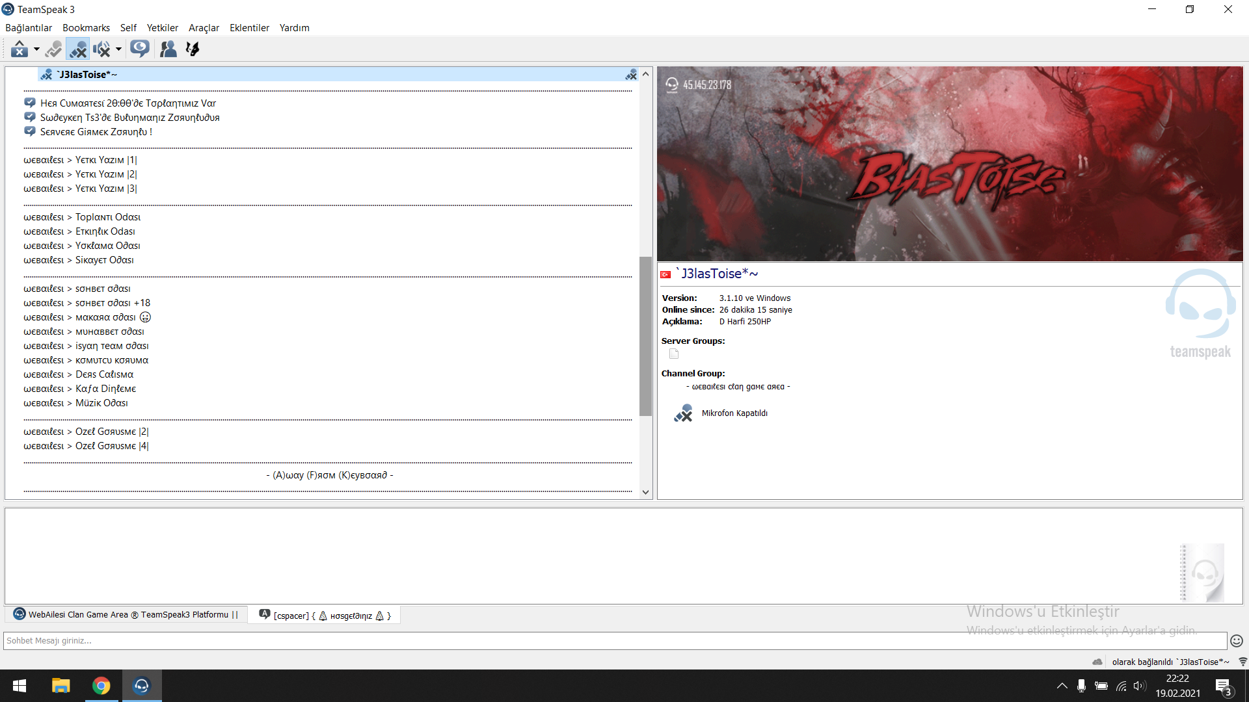This screenshot has height=702, width=1249.
Task: Click muted mic icon beside `J3lasToise*~ in tree
Action: 46,75
